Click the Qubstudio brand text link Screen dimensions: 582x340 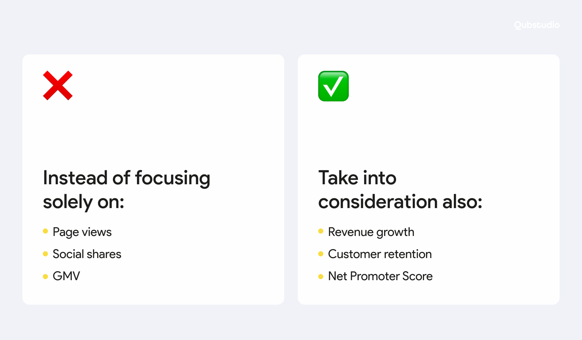(x=537, y=25)
